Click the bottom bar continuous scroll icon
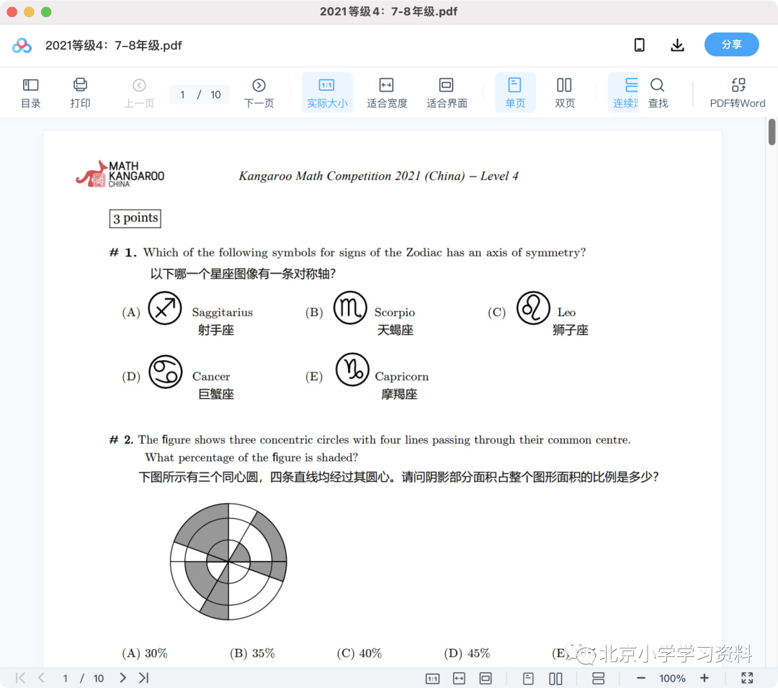This screenshot has height=688, width=778. [599, 678]
